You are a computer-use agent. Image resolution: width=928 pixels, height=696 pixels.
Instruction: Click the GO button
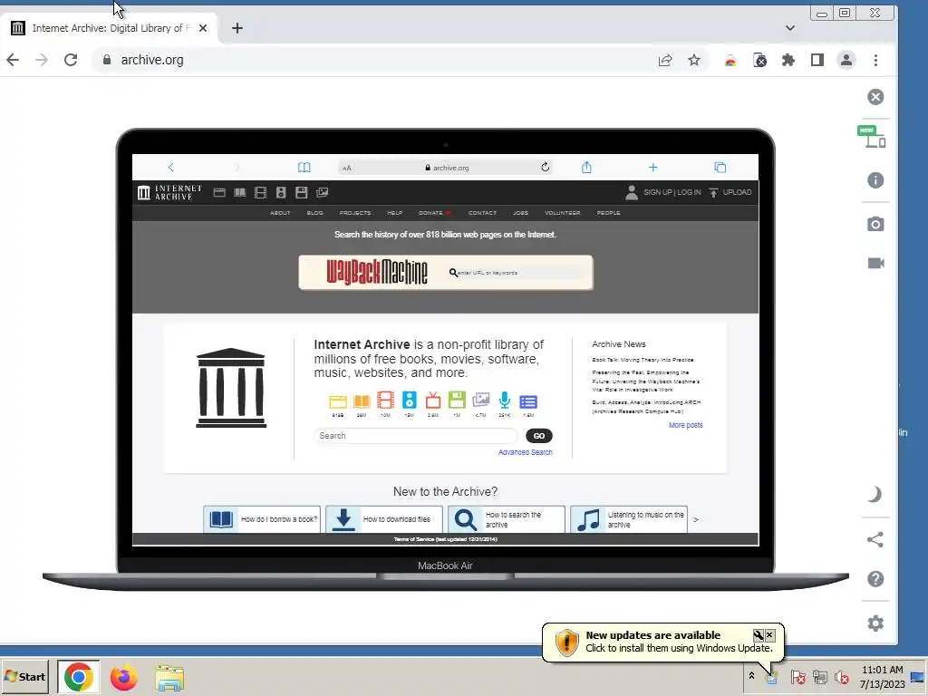(x=538, y=436)
